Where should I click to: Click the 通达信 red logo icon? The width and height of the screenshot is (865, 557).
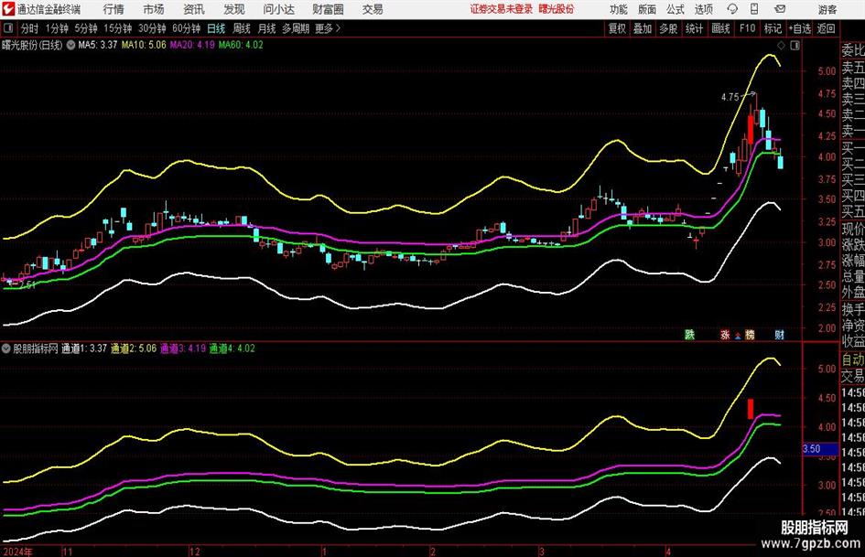(7, 9)
